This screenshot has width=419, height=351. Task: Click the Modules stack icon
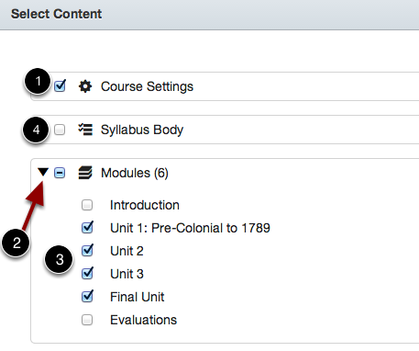[x=85, y=173]
